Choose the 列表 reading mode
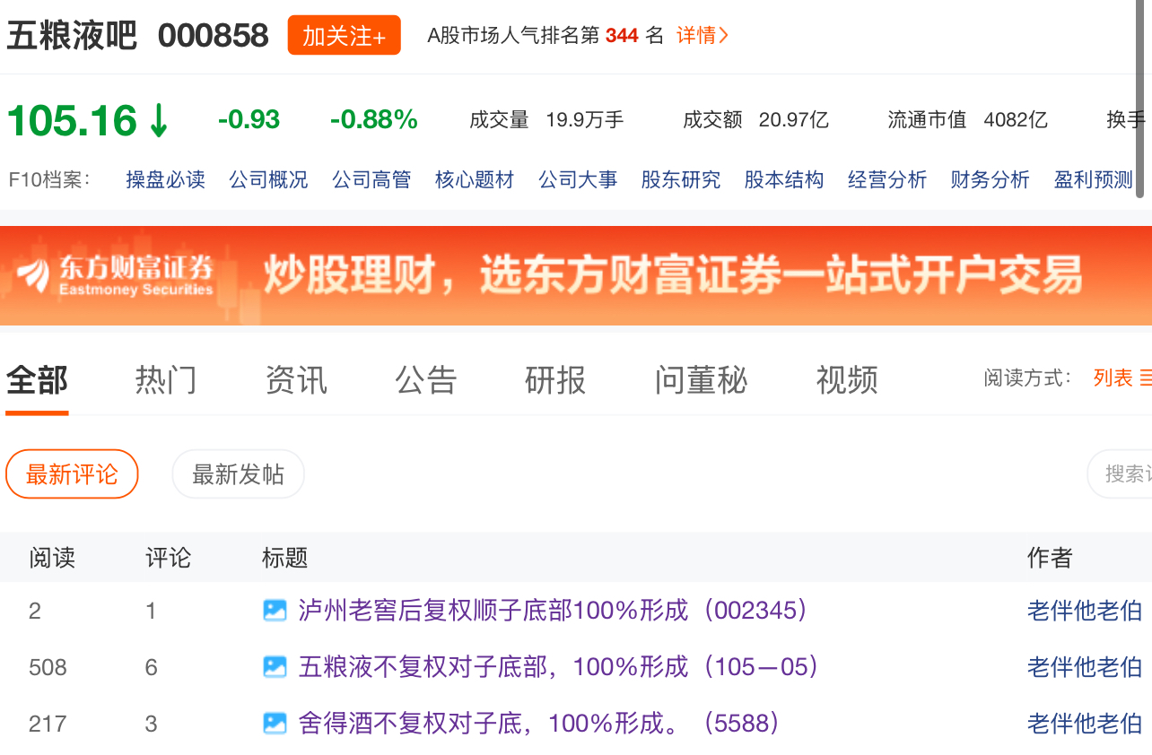Viewport: 1152px width, 755px height. pyautogui.click(x=1121, y=378)
